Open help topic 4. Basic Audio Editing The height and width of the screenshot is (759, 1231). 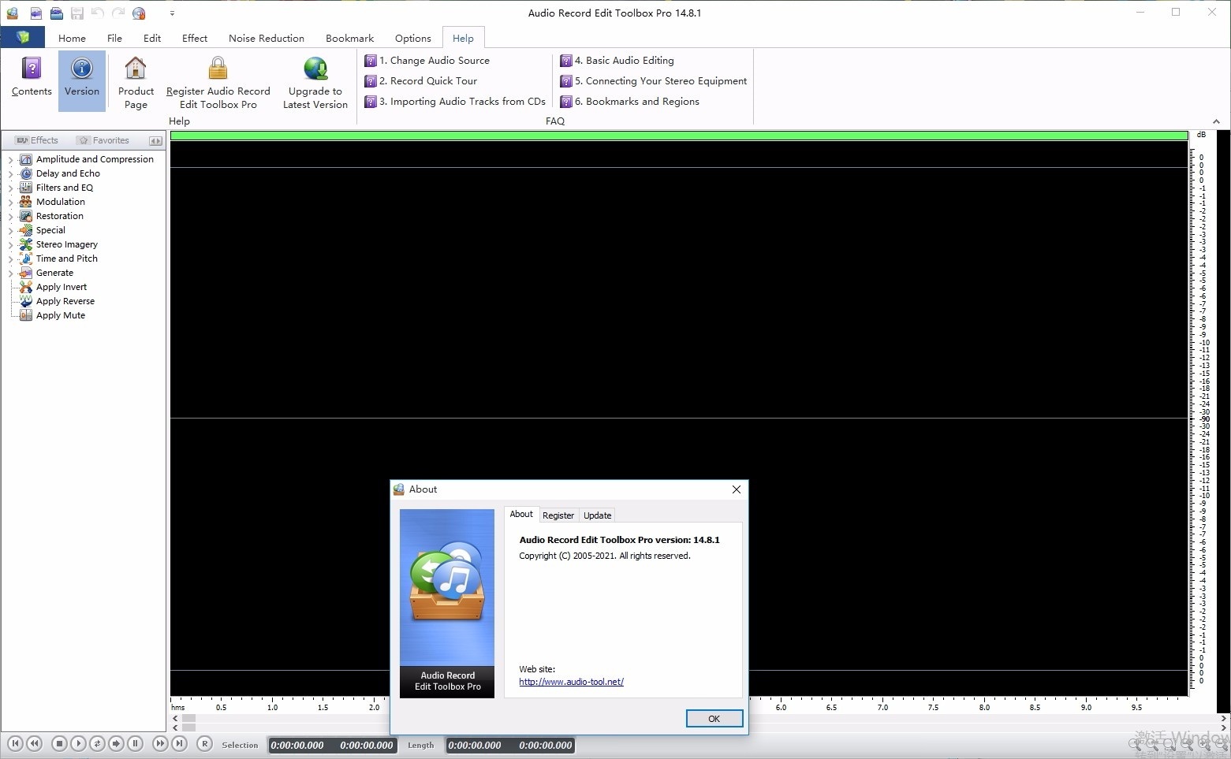pos(617,60)
